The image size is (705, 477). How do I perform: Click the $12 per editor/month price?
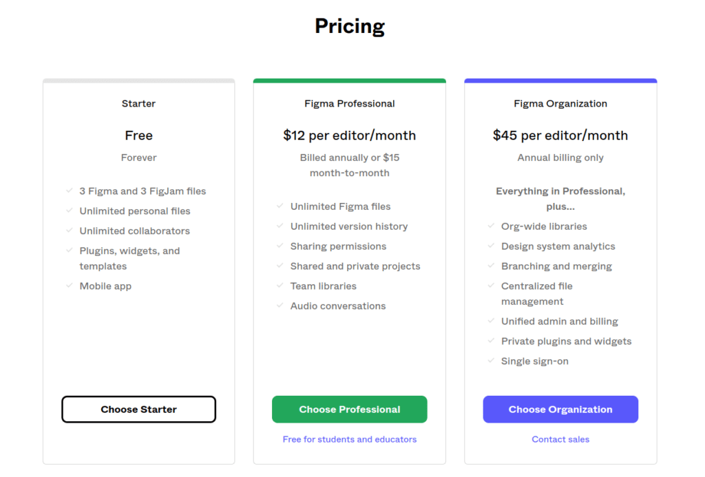pyautogui.click(x=349, y=136)
